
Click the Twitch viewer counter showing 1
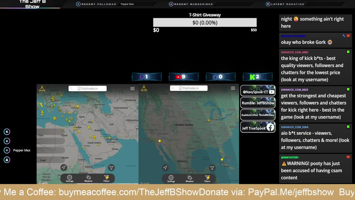pyautogui.click(x=147, y=77)
